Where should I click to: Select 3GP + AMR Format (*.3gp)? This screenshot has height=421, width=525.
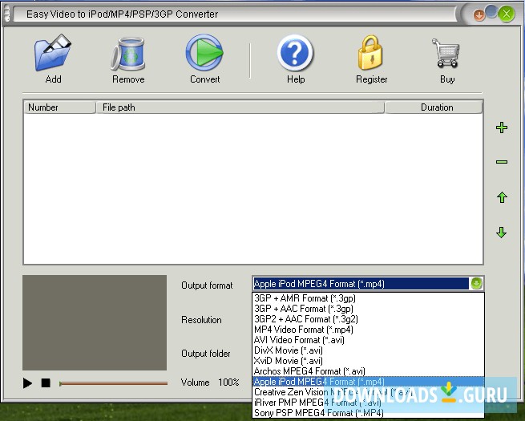(368, 298)
